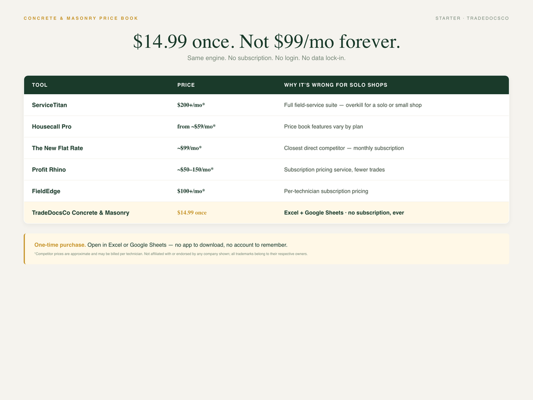The height and width of the screenshot is (400, 533).
Task: Click the TOOL column header
Action: pyautogui.click(x=40, y=85)
